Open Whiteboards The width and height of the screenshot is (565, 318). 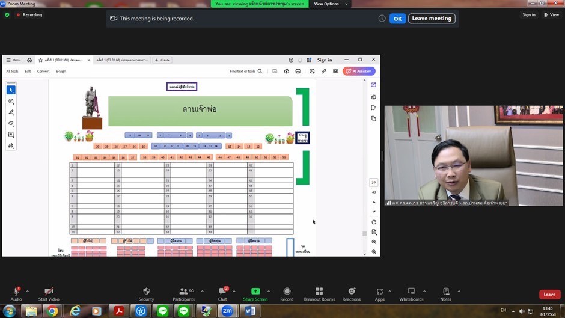click(x=411, y=294)
